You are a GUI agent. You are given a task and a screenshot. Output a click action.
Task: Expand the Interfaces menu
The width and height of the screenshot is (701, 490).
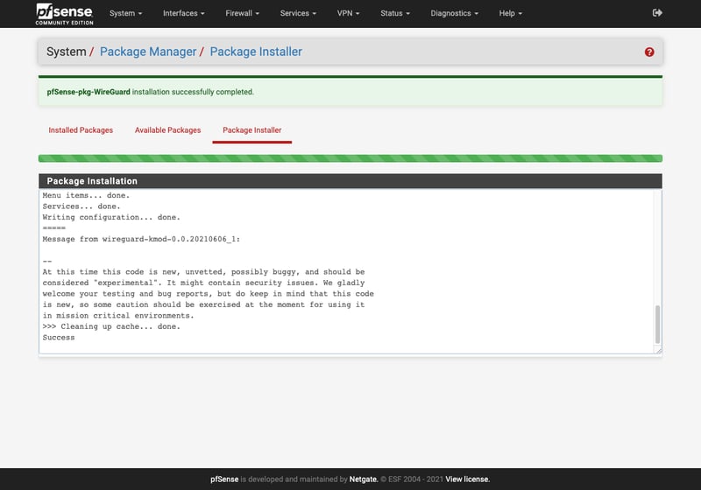click(184, 14)
